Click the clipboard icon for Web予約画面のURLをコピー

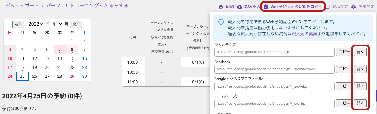point(266,7)
